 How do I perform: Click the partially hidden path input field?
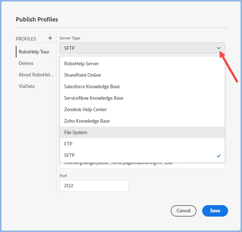(142, 165)
